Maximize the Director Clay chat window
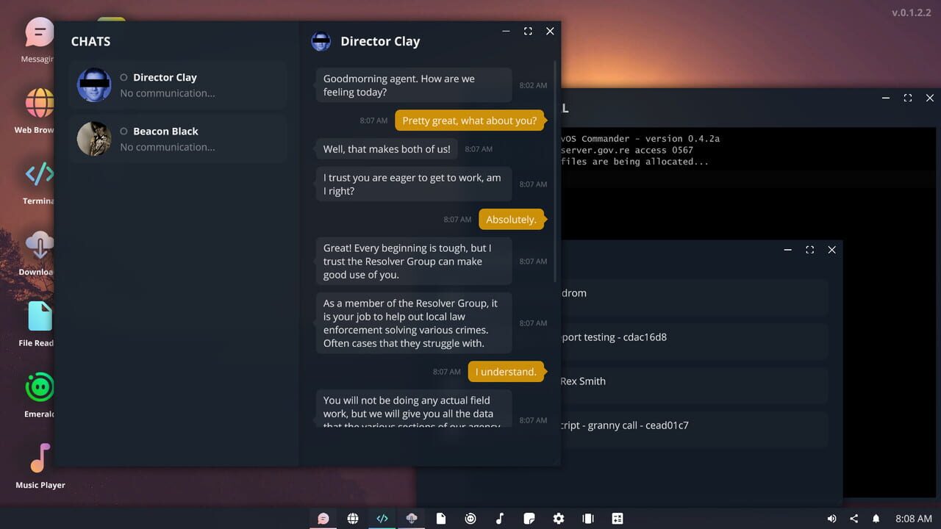Screen dimensions: 941x529 coord(528,31)
